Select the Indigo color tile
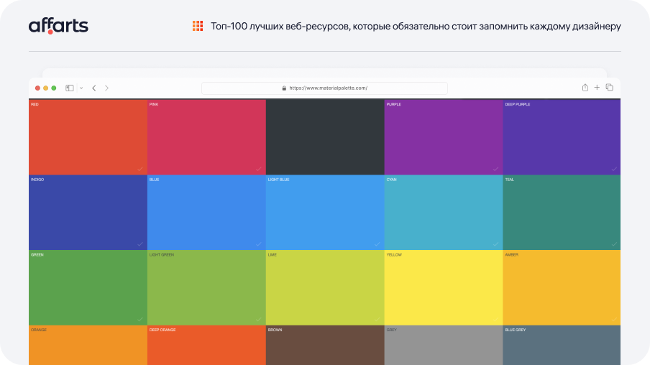The height and width of the screenshot is (365, 650). point(88,213)
